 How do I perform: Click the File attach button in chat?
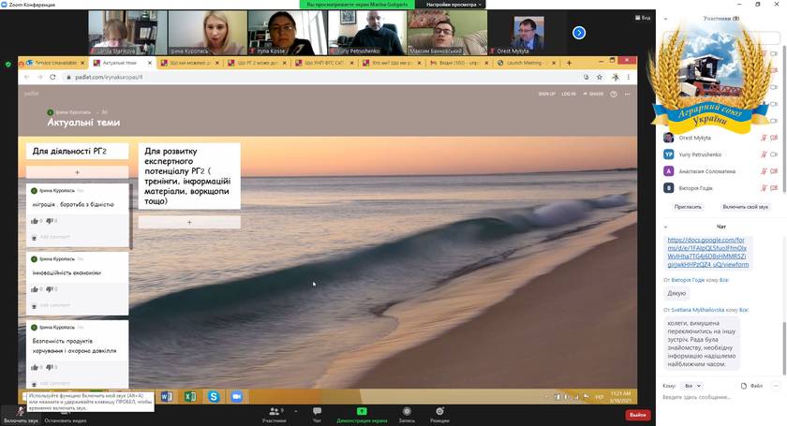[751, 386]
